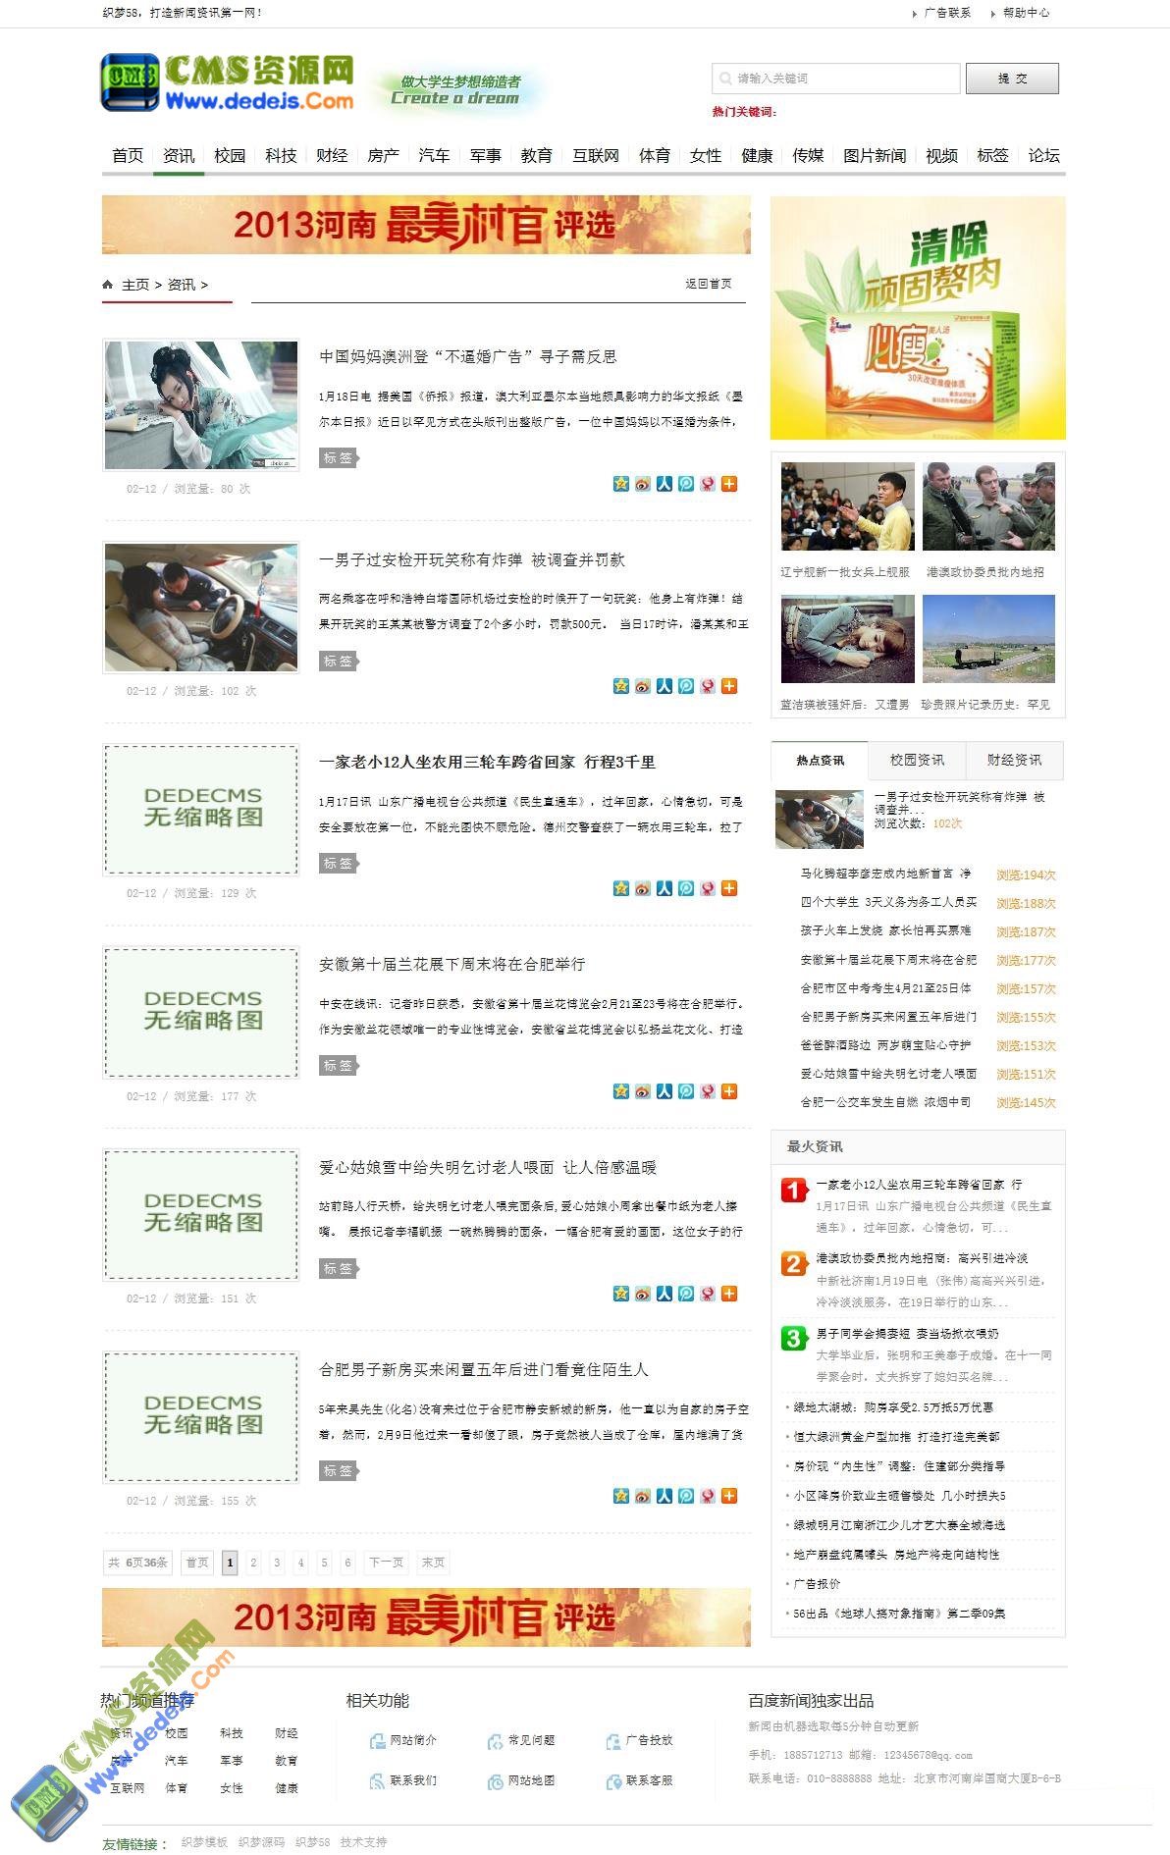Image resolution: width=1170 pixels, height=1855 pixels.
Task: Open the 首页 navigation item
Action: coord(128,155)
